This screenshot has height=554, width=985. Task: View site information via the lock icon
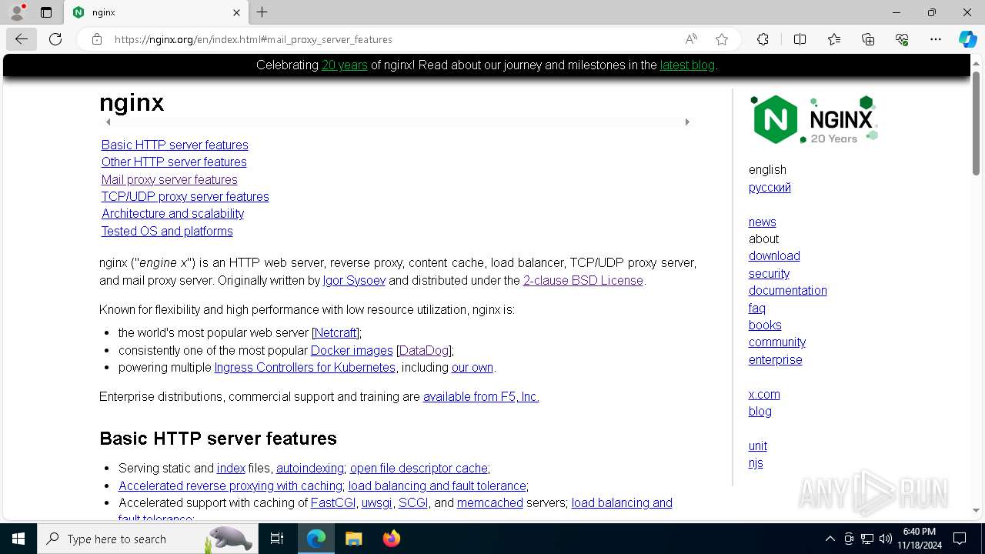[x=96, y=39]
